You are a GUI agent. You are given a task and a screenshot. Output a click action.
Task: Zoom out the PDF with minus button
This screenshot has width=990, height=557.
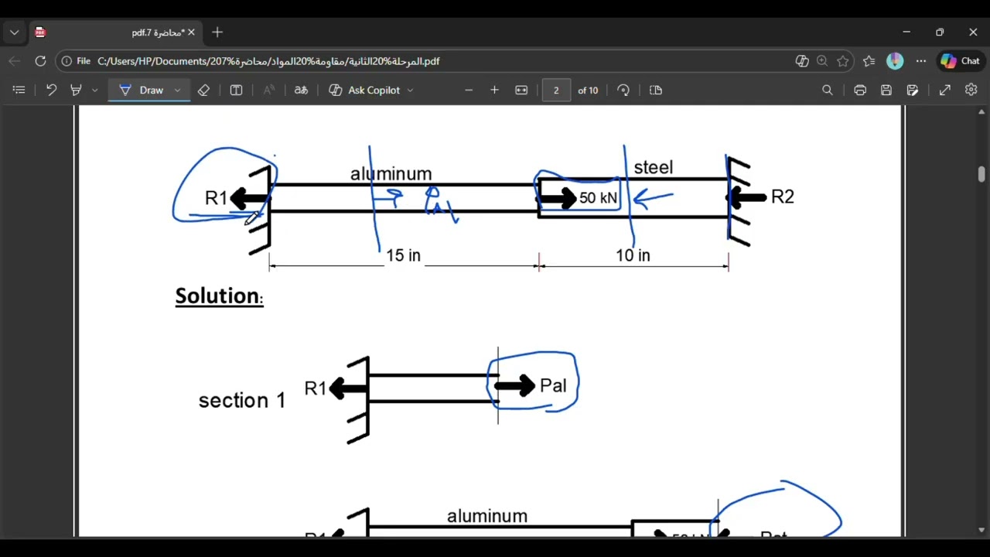click(x=468, y=90)
